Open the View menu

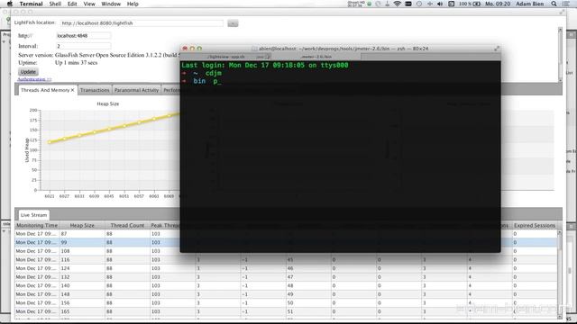[89, 4]
